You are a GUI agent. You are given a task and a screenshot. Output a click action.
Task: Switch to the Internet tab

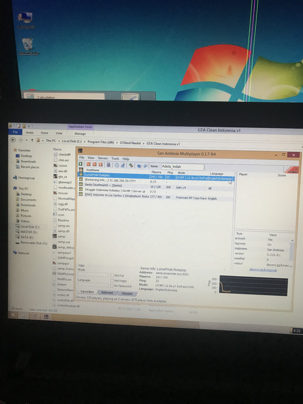107,293
